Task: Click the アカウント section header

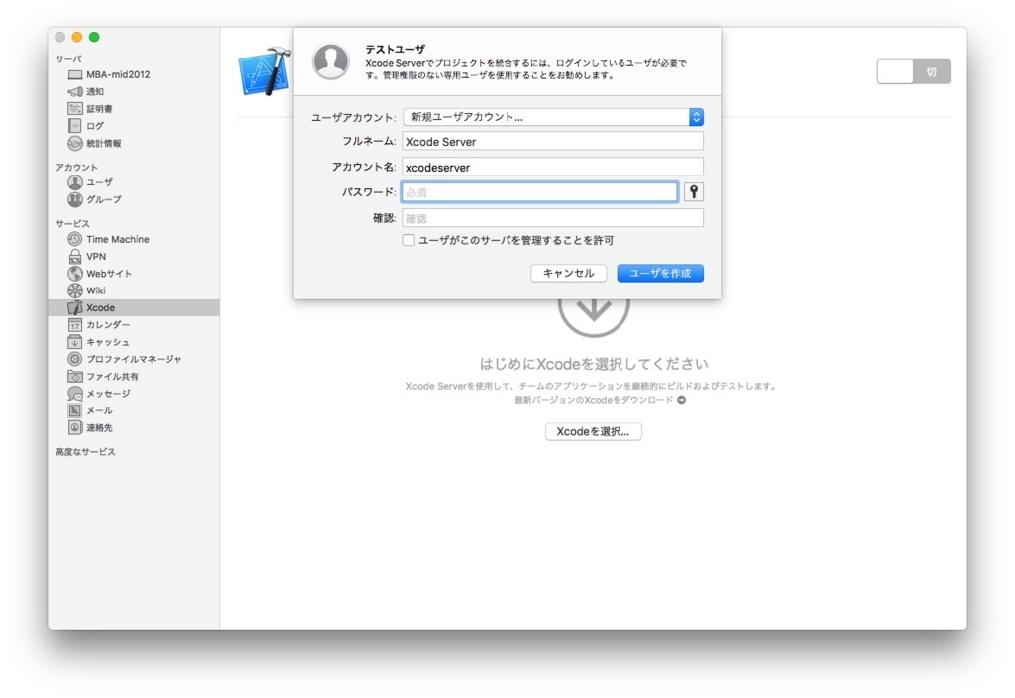Action: [x=76, y=167]
